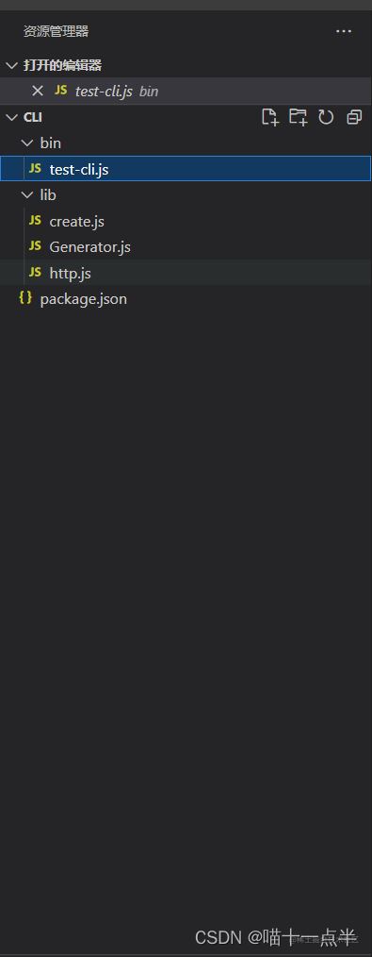Viewport: 372px width, 957px height.
Task: Click the New Folder icon in CLI header
Action: coord(298,117)
